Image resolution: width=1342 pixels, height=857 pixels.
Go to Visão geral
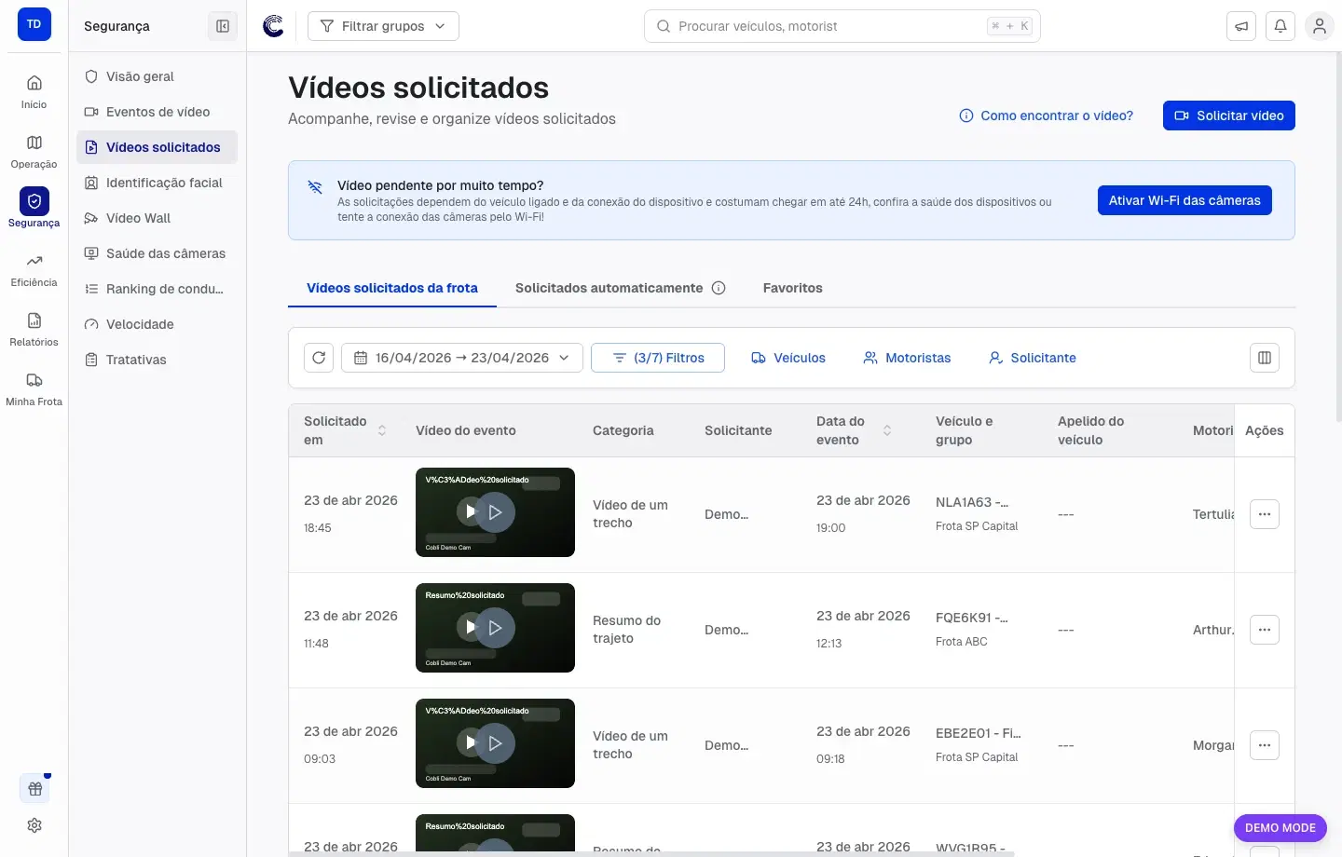(157, 76)
